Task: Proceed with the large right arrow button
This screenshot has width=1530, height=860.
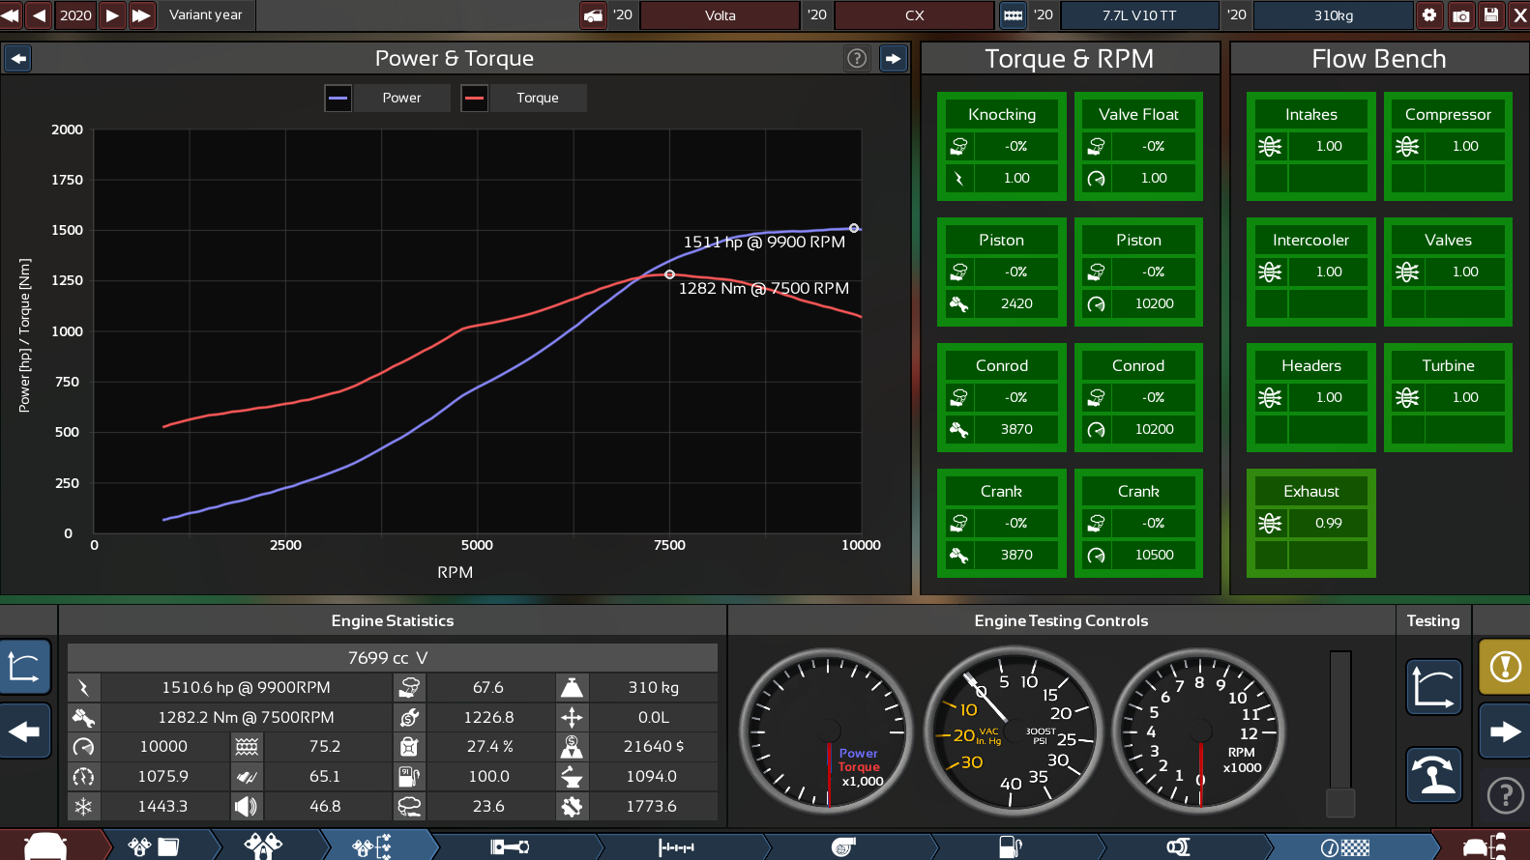Action: pyautogui.click(x=1505, y=731)
